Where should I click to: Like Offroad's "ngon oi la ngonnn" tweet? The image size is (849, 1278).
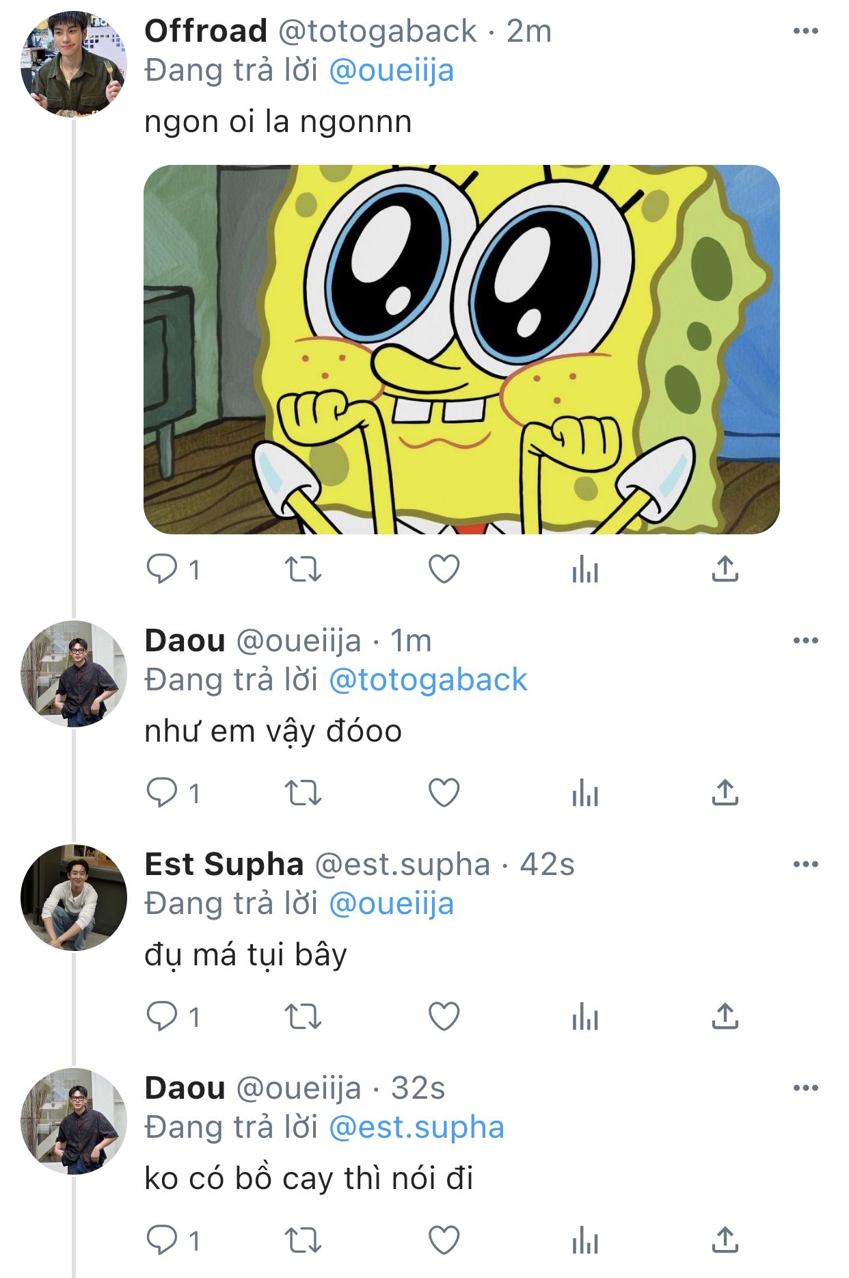[x=444, y=569]
